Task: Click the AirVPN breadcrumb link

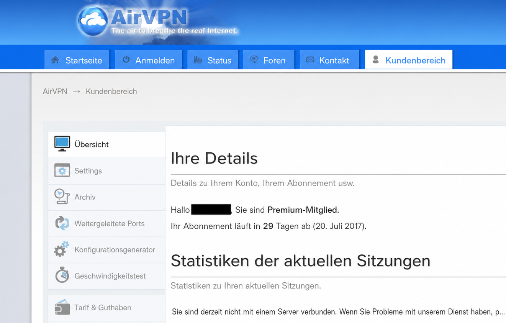Action: 55,91
